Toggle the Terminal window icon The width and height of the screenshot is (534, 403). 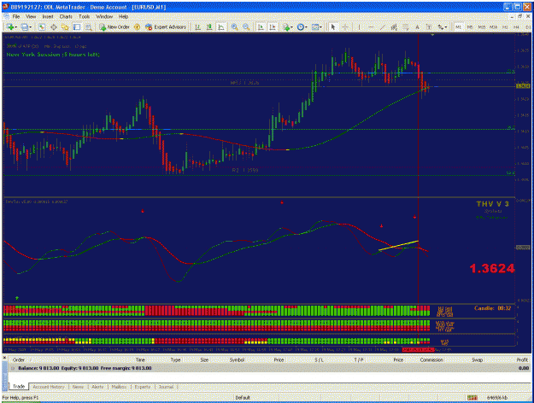pyautogui.click(x=77, y=26)
